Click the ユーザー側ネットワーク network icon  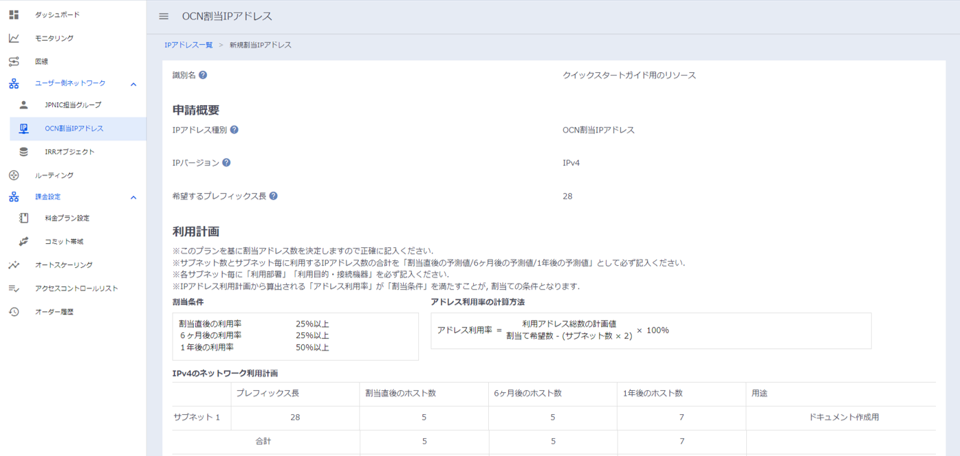[14, 83]
